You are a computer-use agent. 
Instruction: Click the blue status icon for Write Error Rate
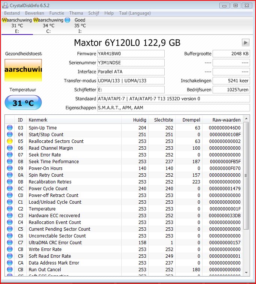[10, 249]
